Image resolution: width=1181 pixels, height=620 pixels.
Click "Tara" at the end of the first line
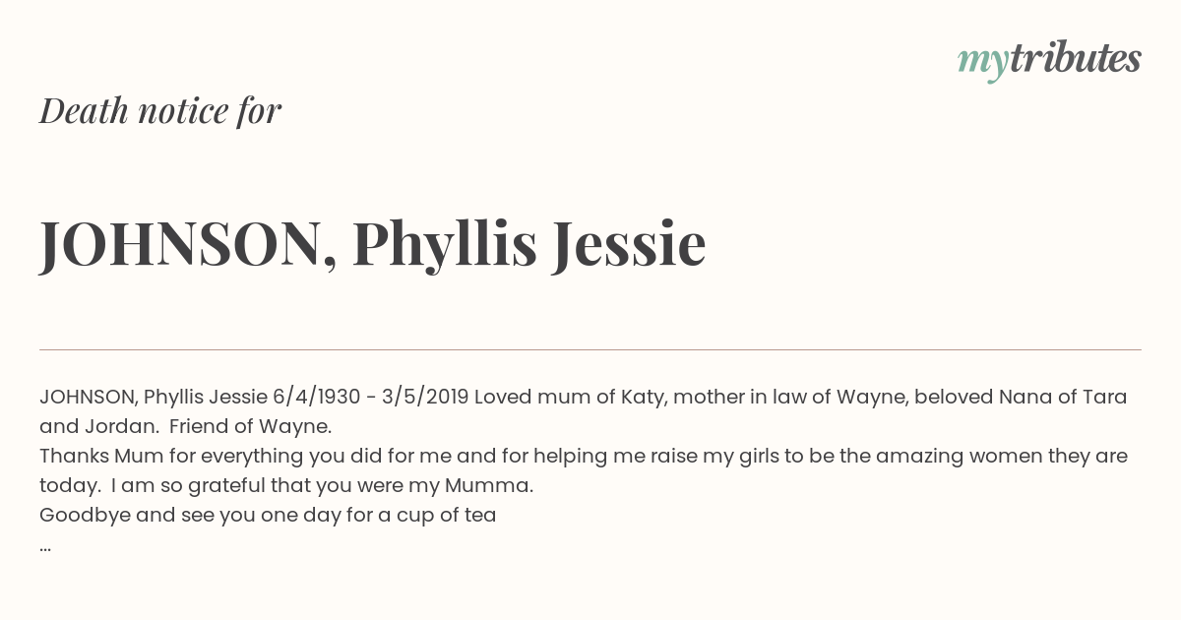1105,398
